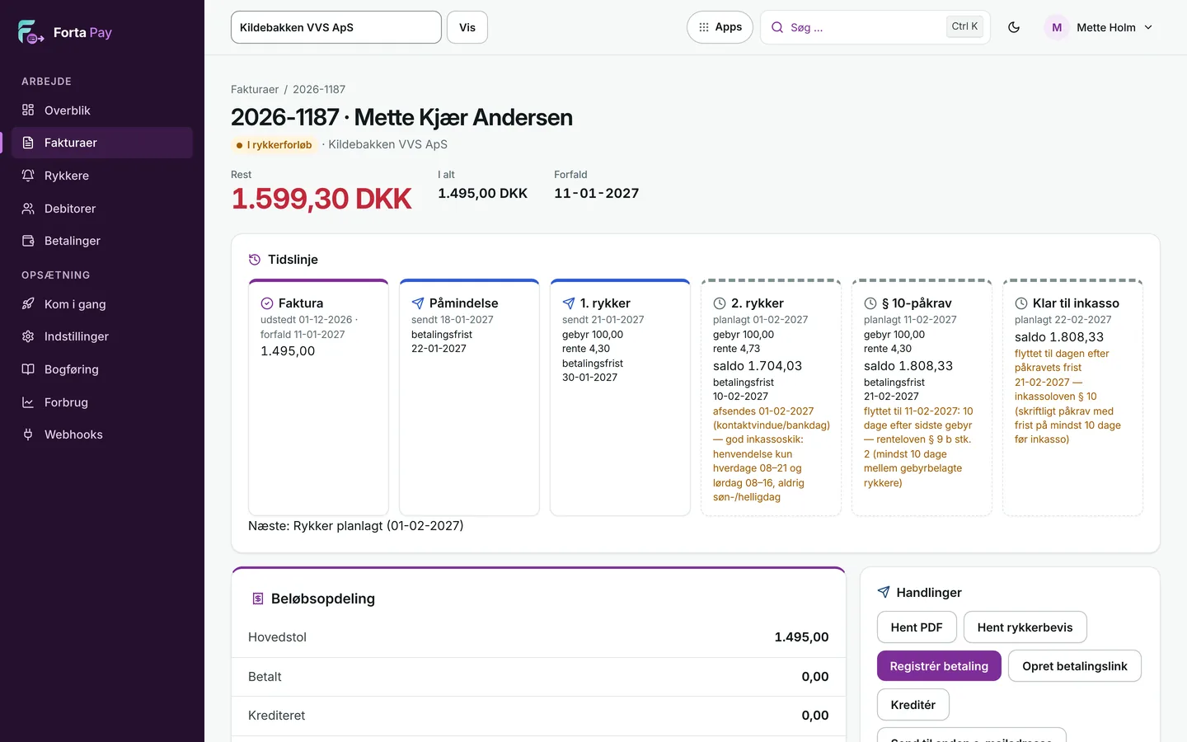Viewport: 1187px width, 742px height.
Task: Click the 1. rykker send icon
Action: pyautogui.click(x=569, y=303)
